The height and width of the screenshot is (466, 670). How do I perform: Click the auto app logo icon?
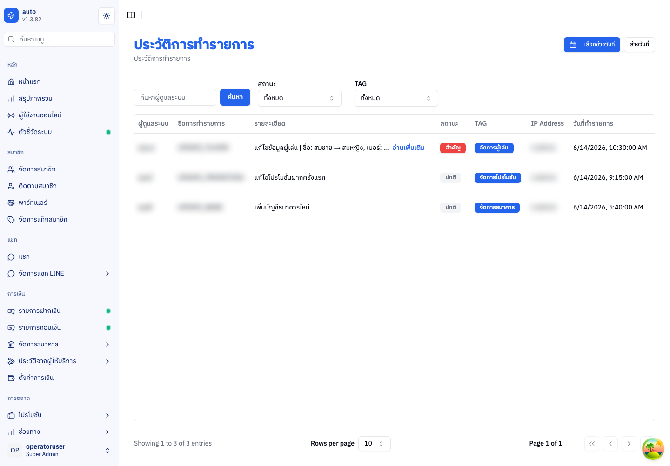click(x=11, y=15)
